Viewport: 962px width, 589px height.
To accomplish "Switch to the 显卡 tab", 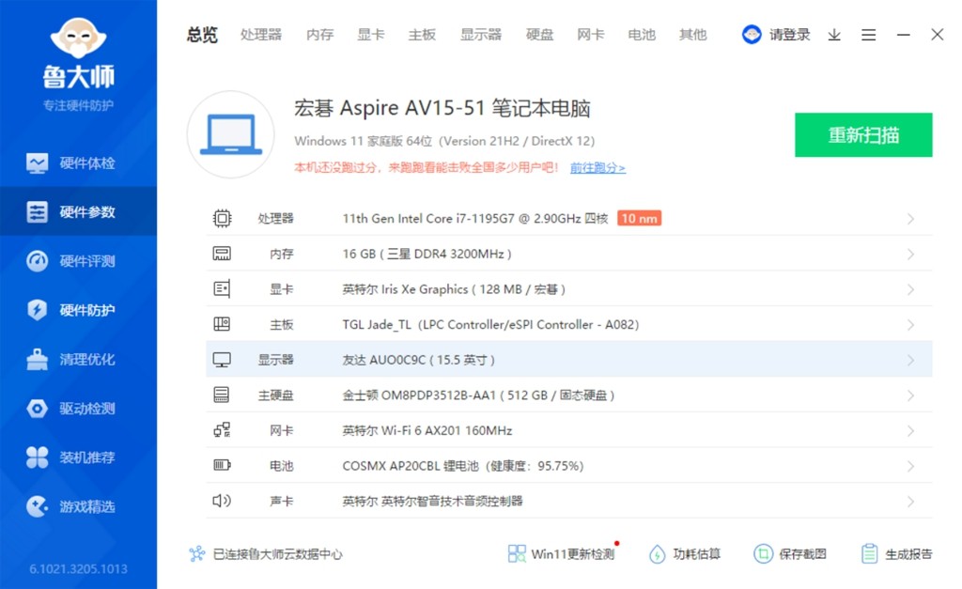I will [x=371, y=35].
